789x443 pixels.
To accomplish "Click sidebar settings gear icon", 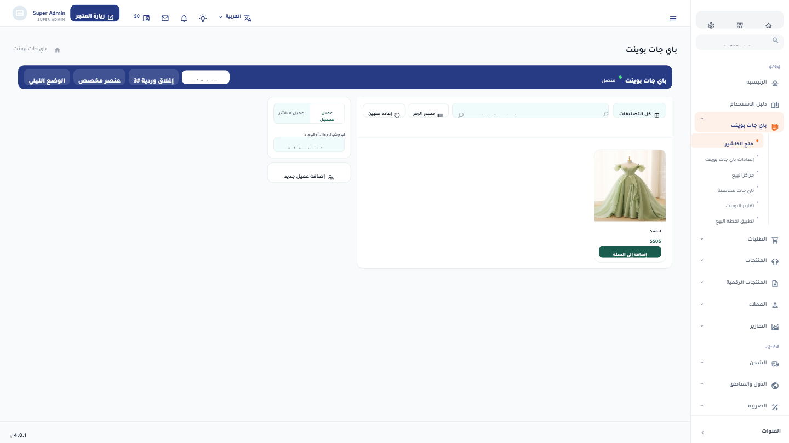I will tap(711, 25).
